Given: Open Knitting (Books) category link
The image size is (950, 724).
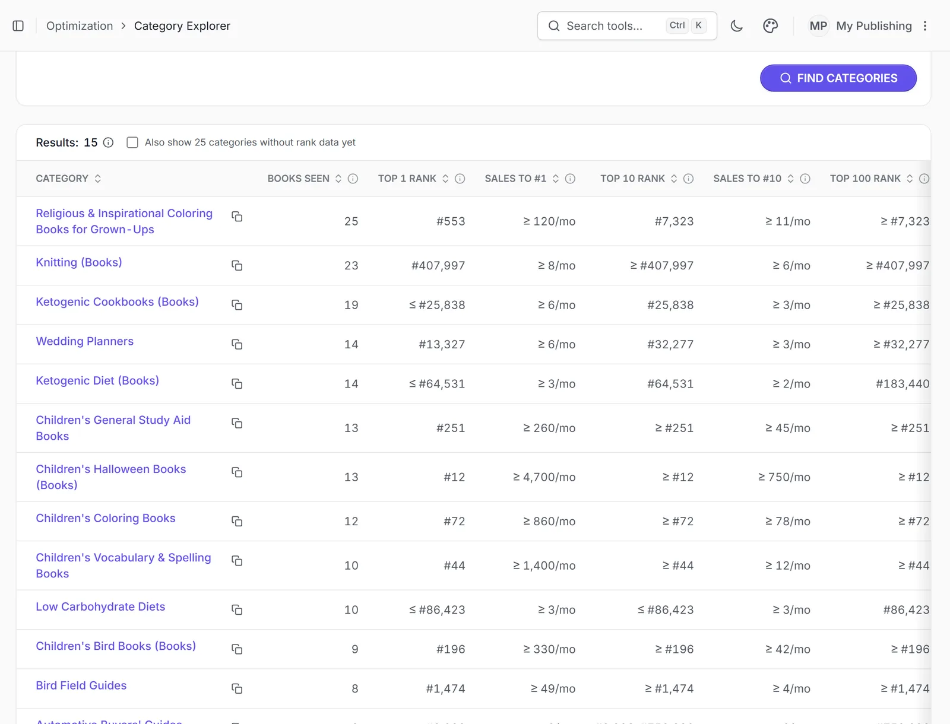Looking at the screenshot, I should click(79, 262).
